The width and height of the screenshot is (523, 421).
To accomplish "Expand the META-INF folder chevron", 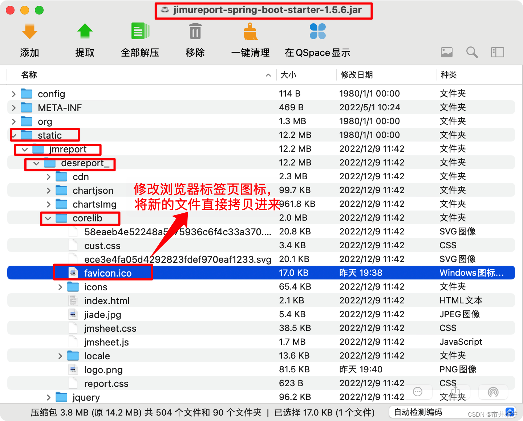I will (x=14, y=108).
